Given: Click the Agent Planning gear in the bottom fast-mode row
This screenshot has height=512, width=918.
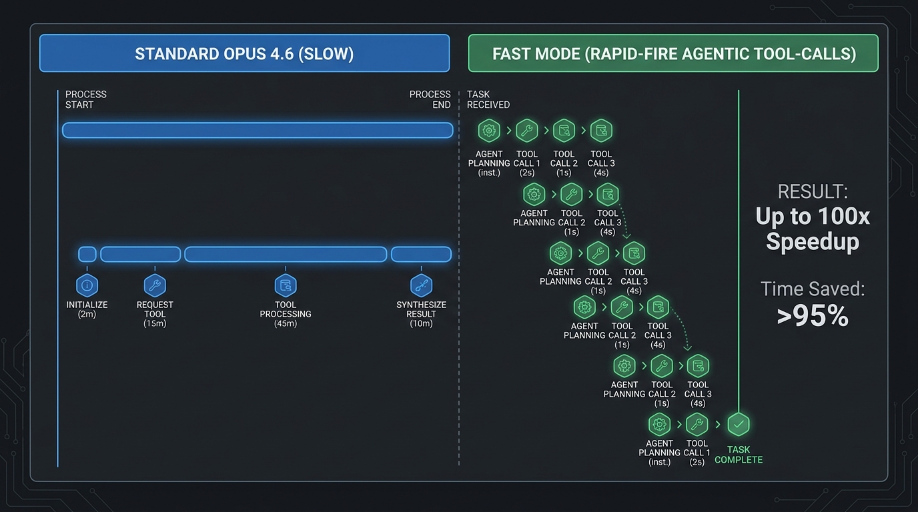Looking at the screenshot, I should tap(659, 424).
